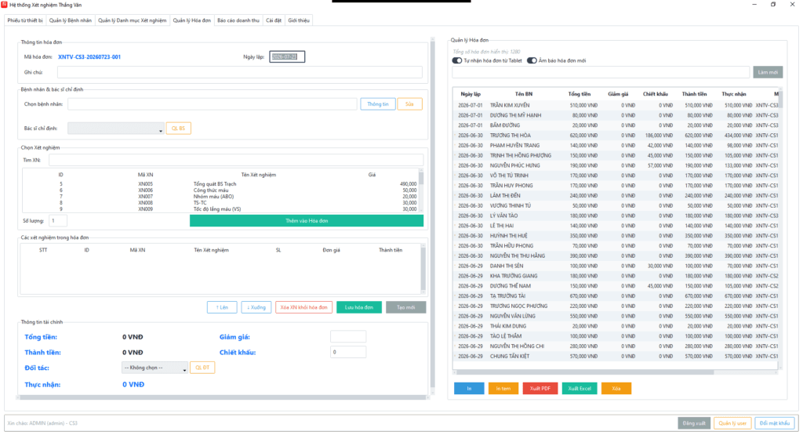The image size is (803, 435).
Task: Select the Quản lý Hóa đơn tab
Action: [x=191, y=20]
